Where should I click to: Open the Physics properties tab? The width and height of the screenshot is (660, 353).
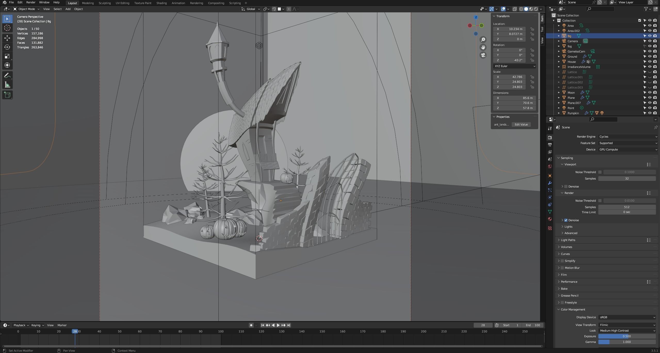(x=550, y=197)
